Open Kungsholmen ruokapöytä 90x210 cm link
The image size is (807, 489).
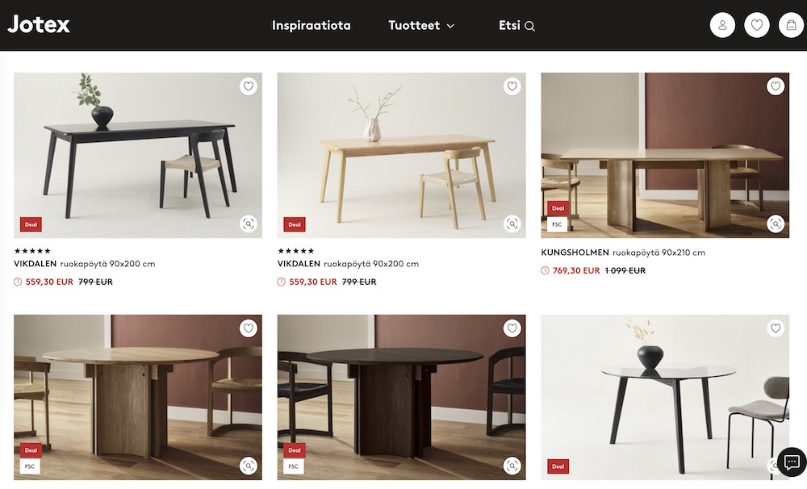click(623, 253)
